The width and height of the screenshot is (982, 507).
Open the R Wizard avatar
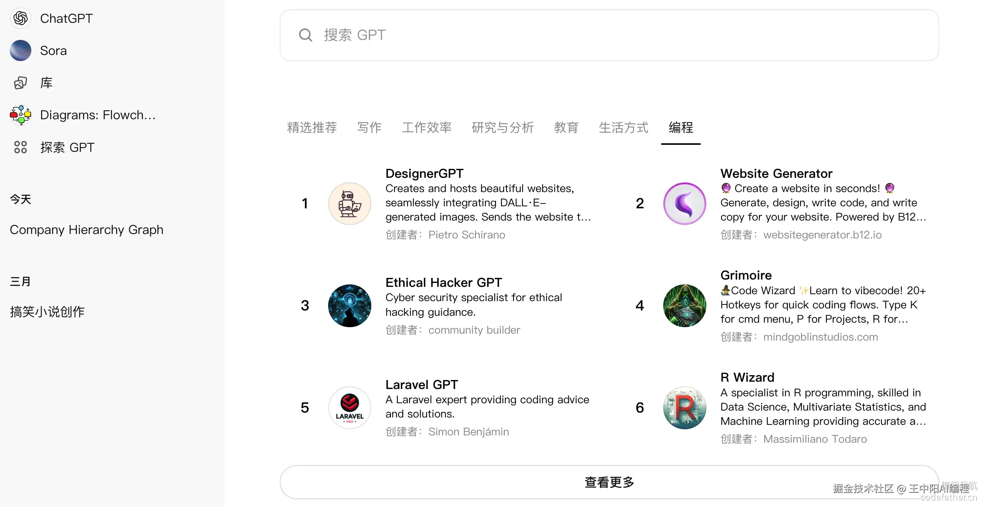685,408
